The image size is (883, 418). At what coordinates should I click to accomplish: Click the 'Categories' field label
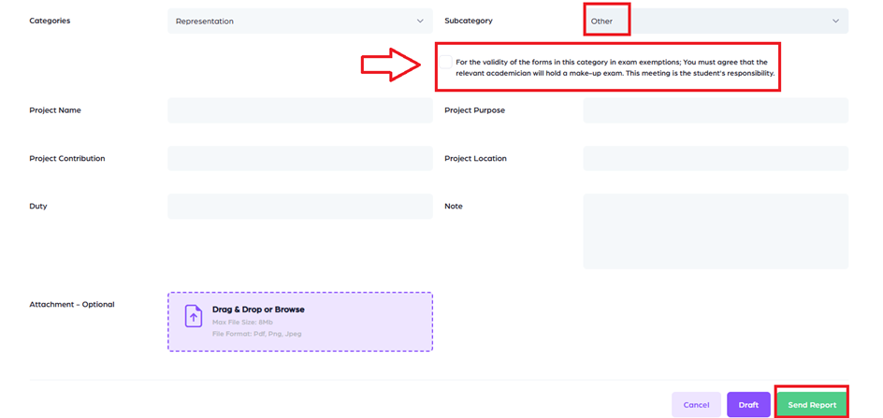click(x=50, y=21)
